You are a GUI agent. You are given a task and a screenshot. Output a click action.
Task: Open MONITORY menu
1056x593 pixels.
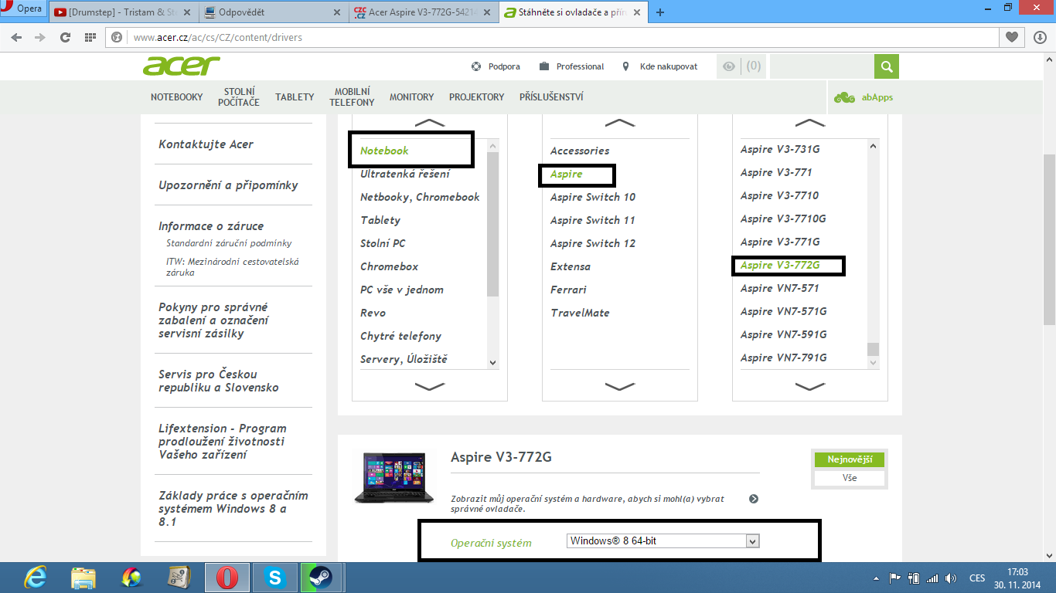(x=411, y=97)
